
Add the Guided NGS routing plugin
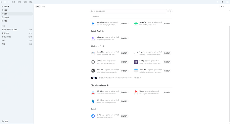pyautogui.click(x=124, y=101)
